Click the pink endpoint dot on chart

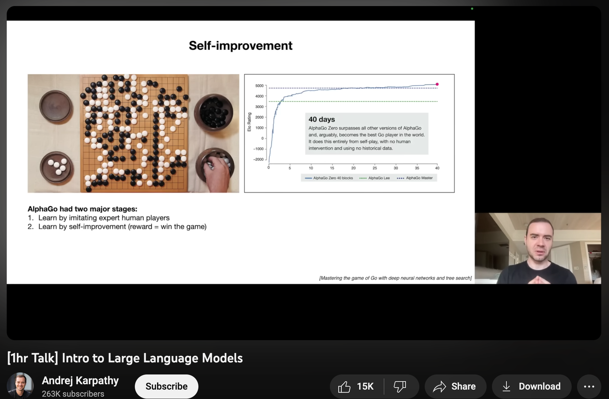click(437, 84)
